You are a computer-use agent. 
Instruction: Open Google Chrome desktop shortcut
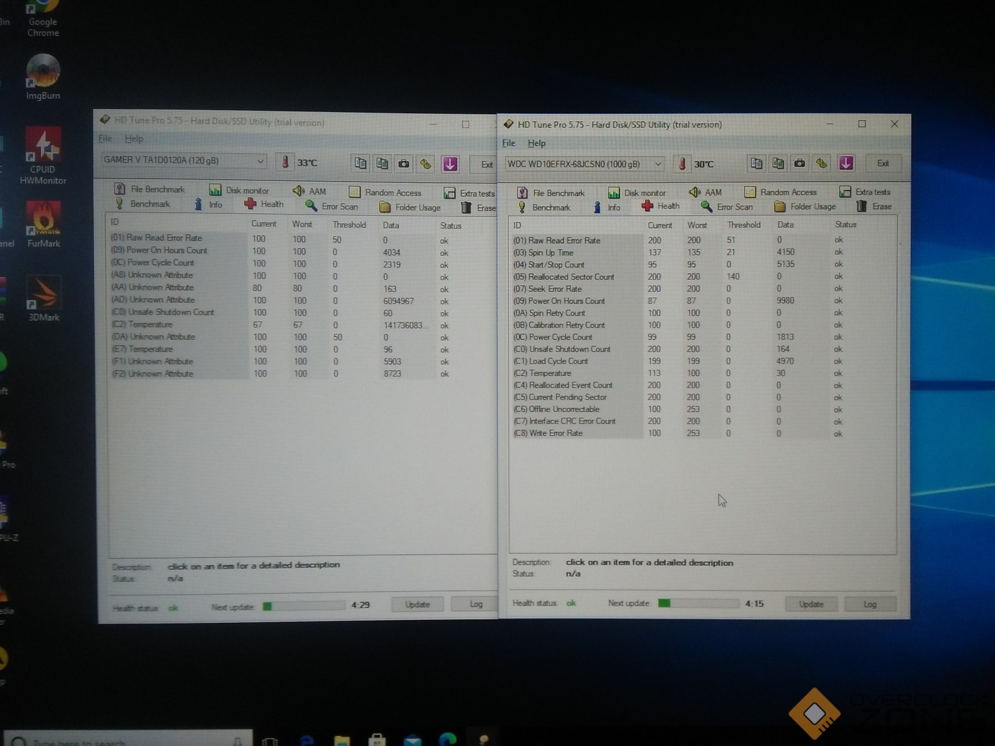[43, 19]
